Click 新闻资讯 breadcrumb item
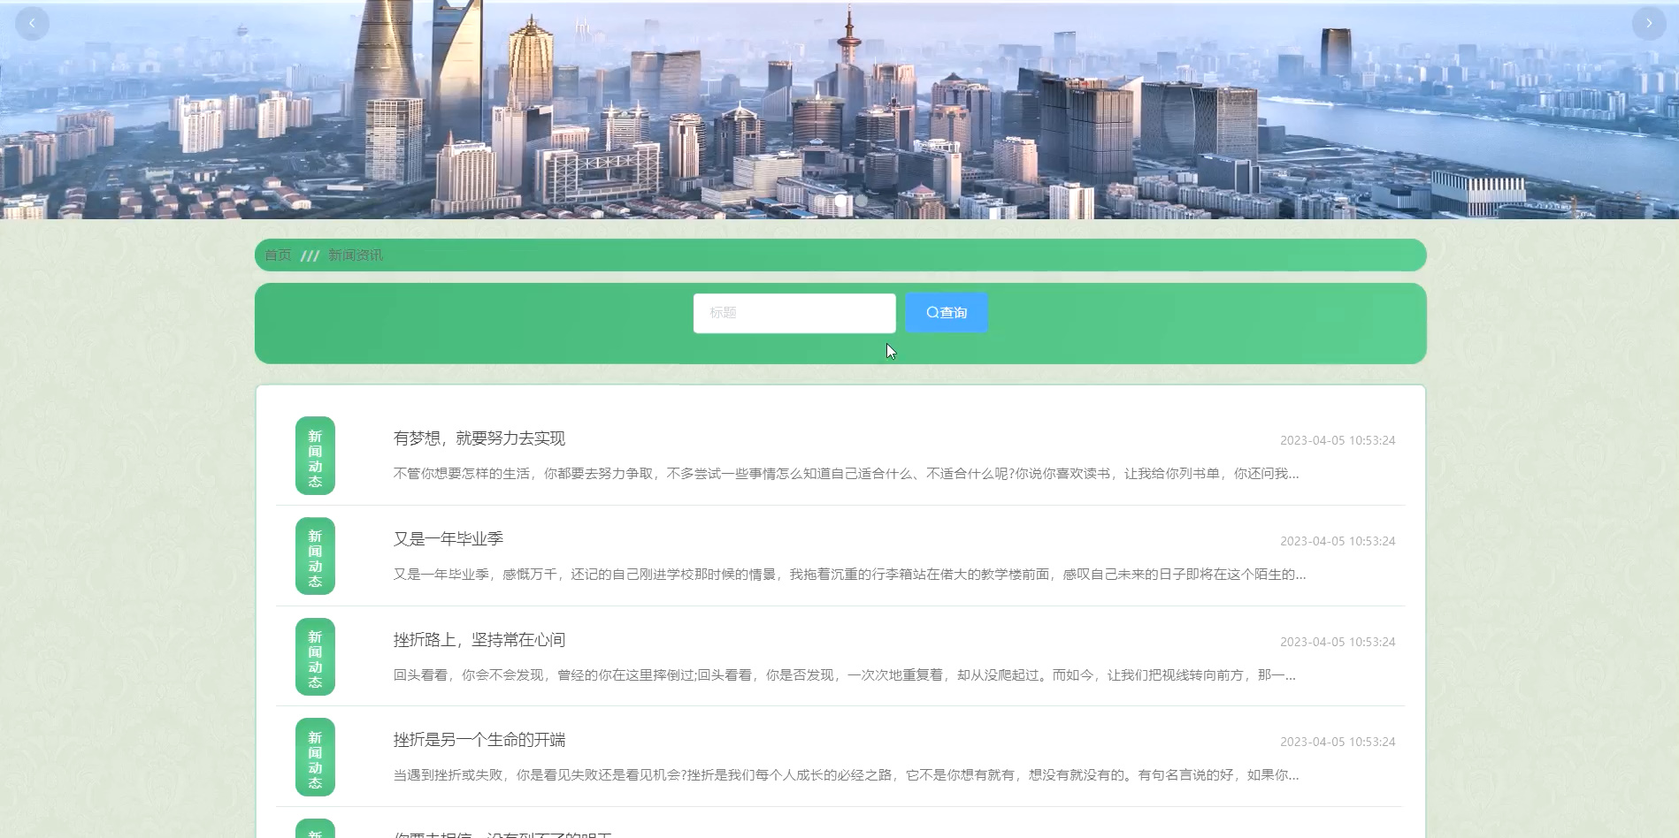 (x=356, y=255)
